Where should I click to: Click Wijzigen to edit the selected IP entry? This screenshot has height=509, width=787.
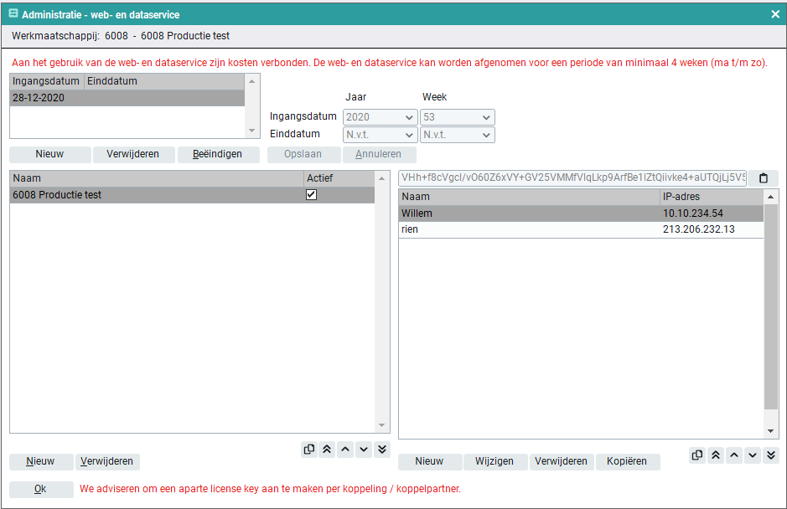(495, 461)
